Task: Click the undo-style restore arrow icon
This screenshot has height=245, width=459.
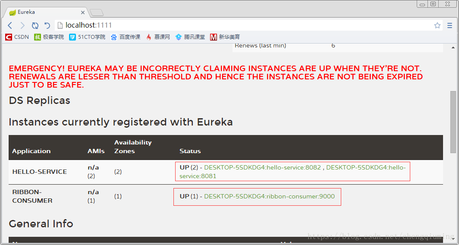Action: click(x=47, y=25)
